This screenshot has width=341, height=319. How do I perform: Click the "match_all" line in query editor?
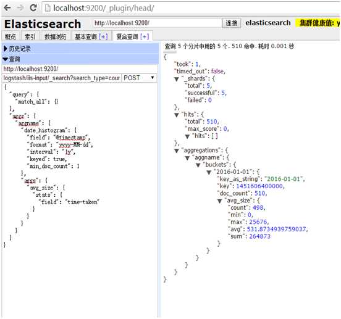pyautogui.click(x=36, y=102)
